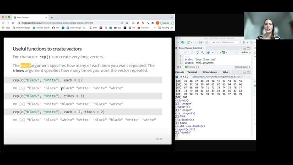Viewport: 293px width, 165px height.
Task: Open the GitHub bookmark icon
Action: click(54, 27)
